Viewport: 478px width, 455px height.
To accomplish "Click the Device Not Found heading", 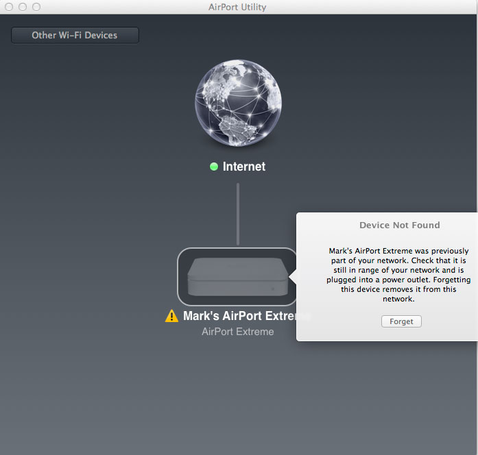I will [399, 225].
